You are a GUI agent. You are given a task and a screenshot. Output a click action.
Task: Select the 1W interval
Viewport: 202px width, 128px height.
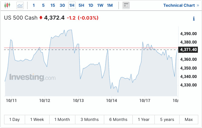[x=100, y=5]
